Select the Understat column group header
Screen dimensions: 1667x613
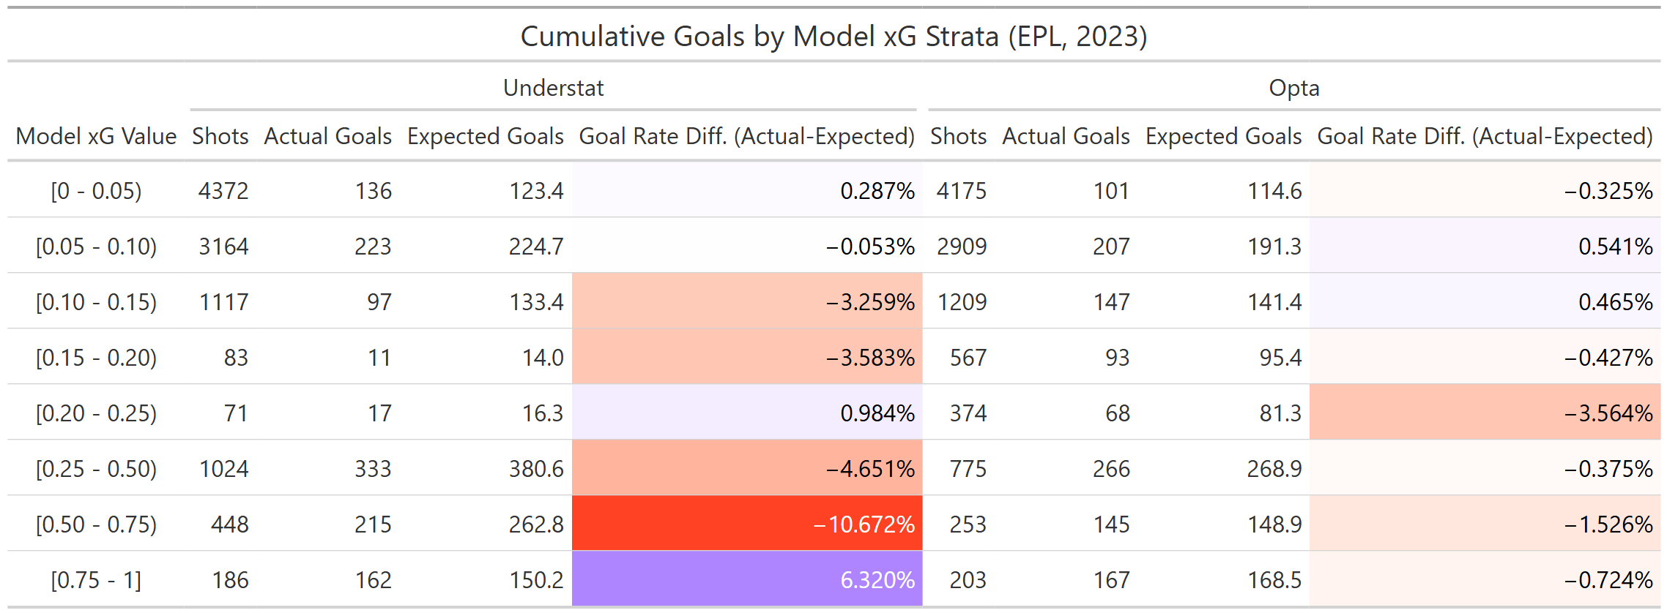[x=553, y=89]
